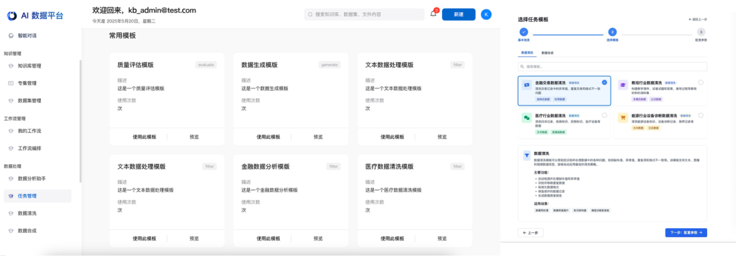Screen dimensions: 737x256
Task: Click the 新建 button
Action: pyautogui.click(x=459, y=14)
